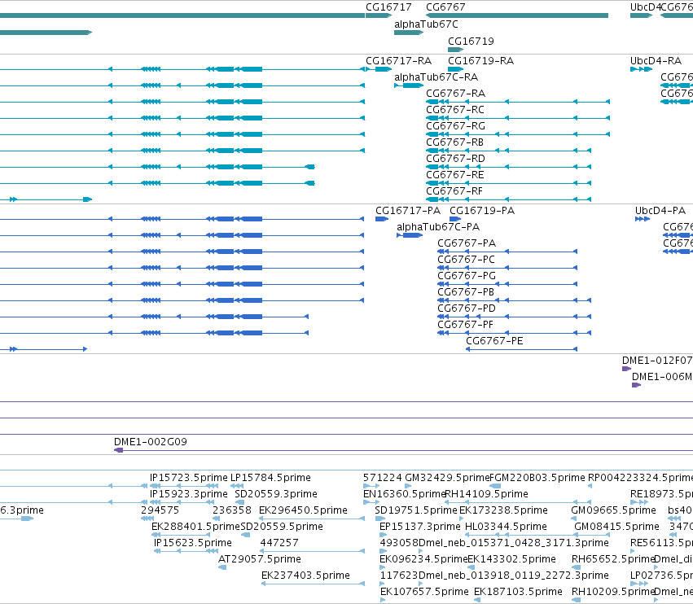The image size is (693, 604).
Task: Choose the CG6767-PD coding label
Action: point(467,308)
